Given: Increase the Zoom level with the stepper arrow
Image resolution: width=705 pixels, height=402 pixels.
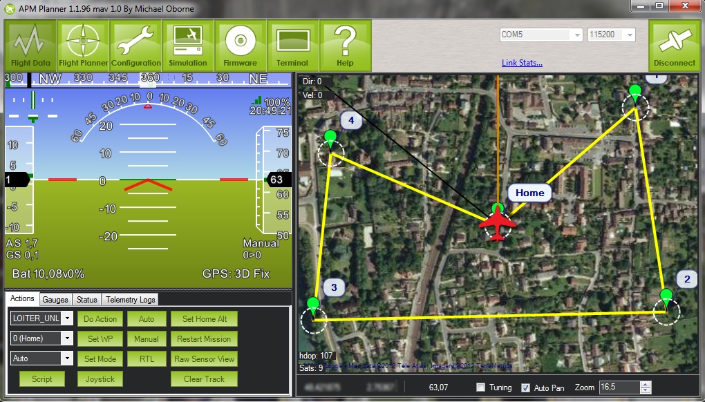Looking at the screenshot, I should tap(646, 385).
